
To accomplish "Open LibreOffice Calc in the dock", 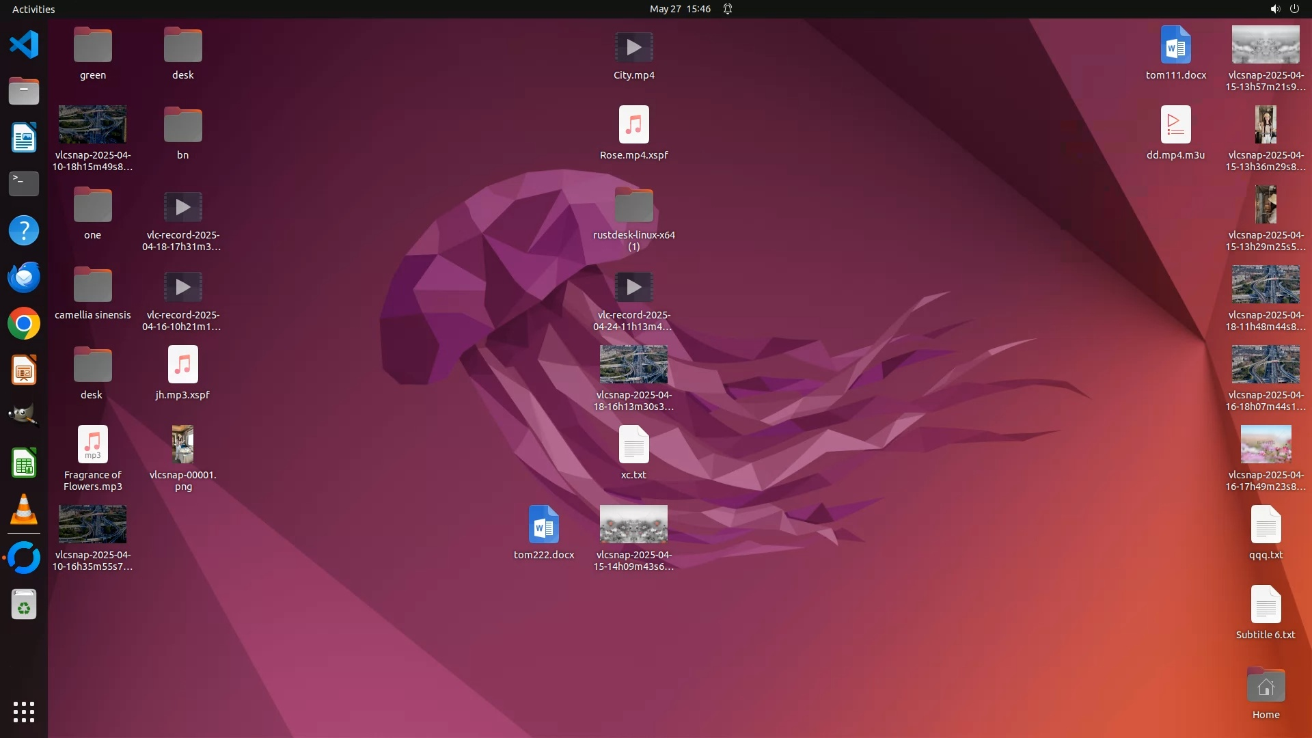I will [x=24, y=464].
